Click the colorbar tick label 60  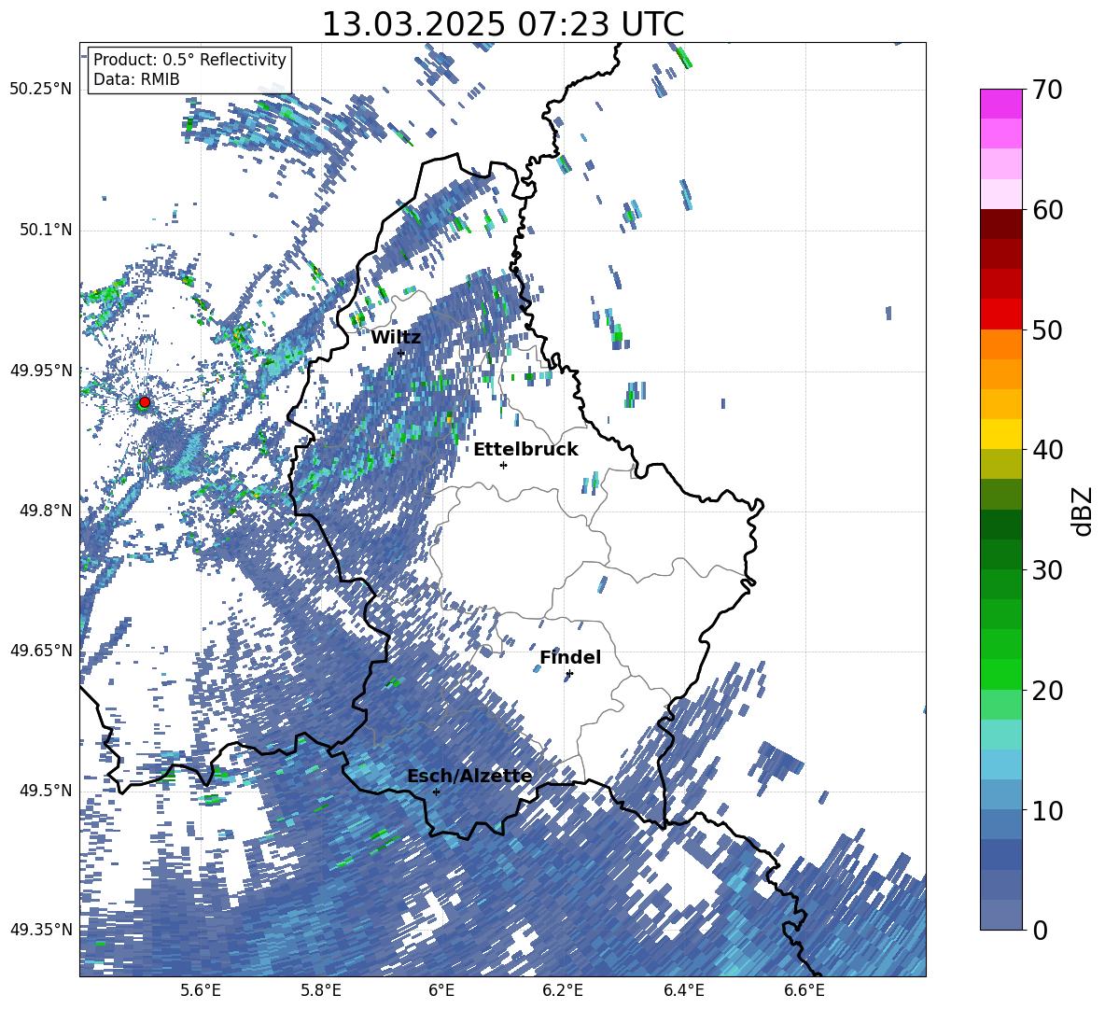[x=1047, y=210]
